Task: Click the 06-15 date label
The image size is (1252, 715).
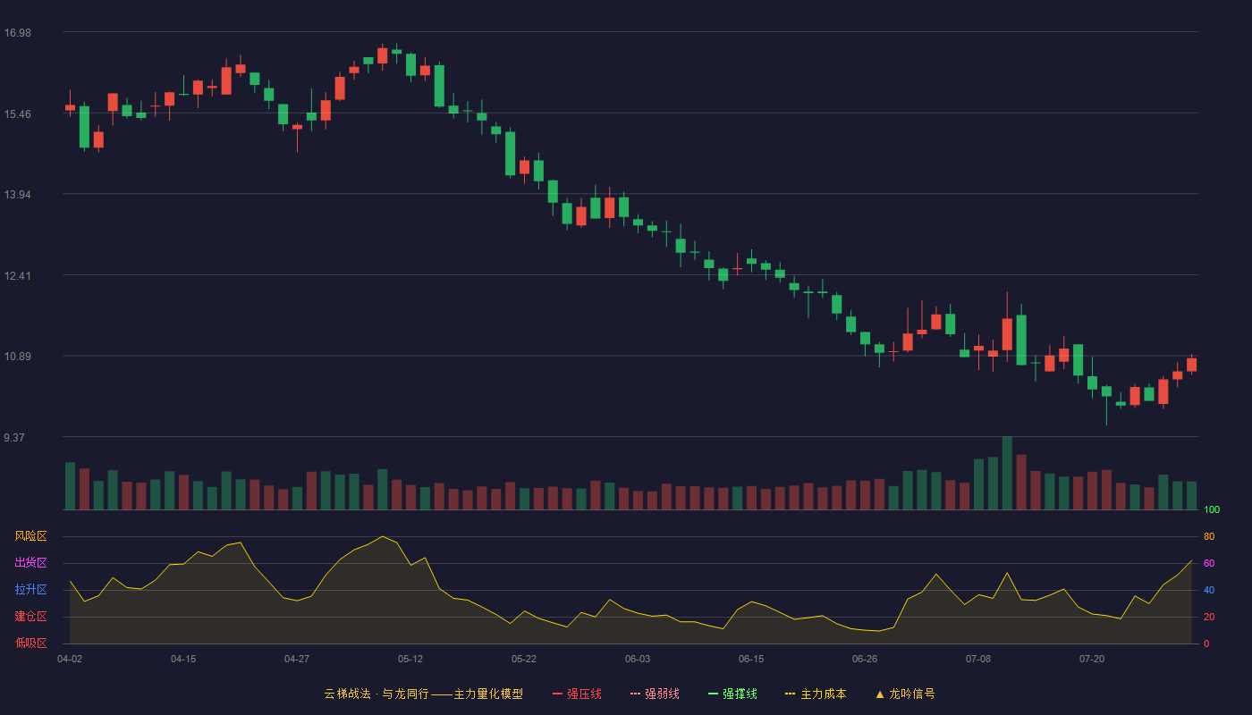Action: click(x=751, y=659)
